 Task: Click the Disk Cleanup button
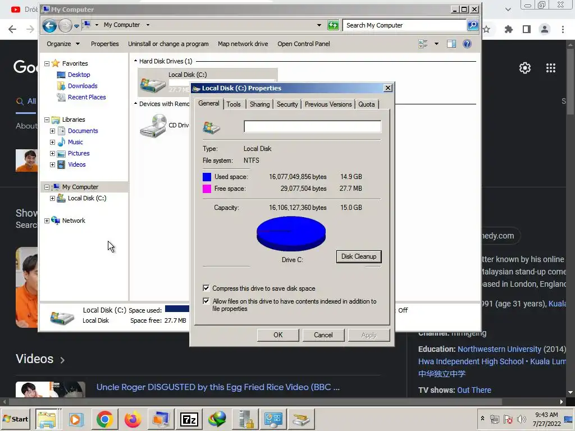coord(359,256)
